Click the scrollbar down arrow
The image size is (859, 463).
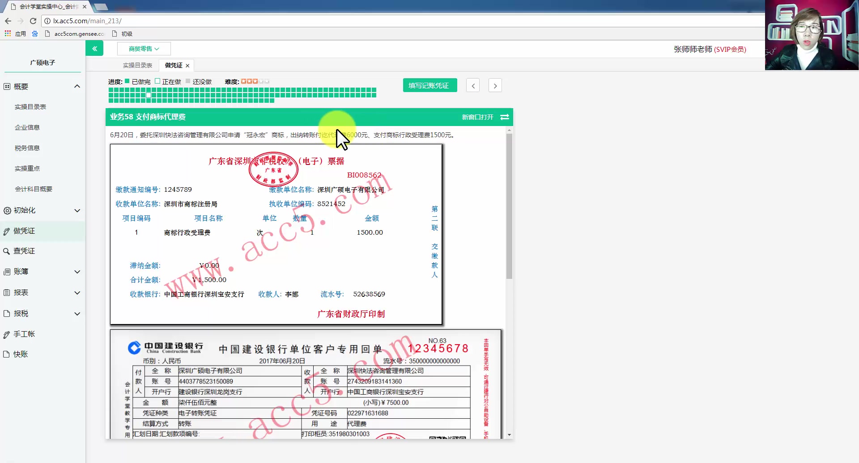(509, 435)
